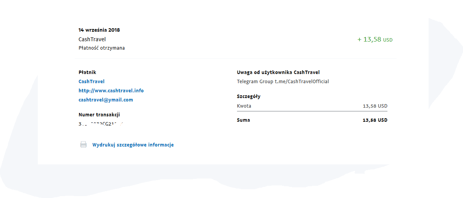This screenshot has width=463, height=198.
Task: Select the date 14 września 2018
Action: 99,30
